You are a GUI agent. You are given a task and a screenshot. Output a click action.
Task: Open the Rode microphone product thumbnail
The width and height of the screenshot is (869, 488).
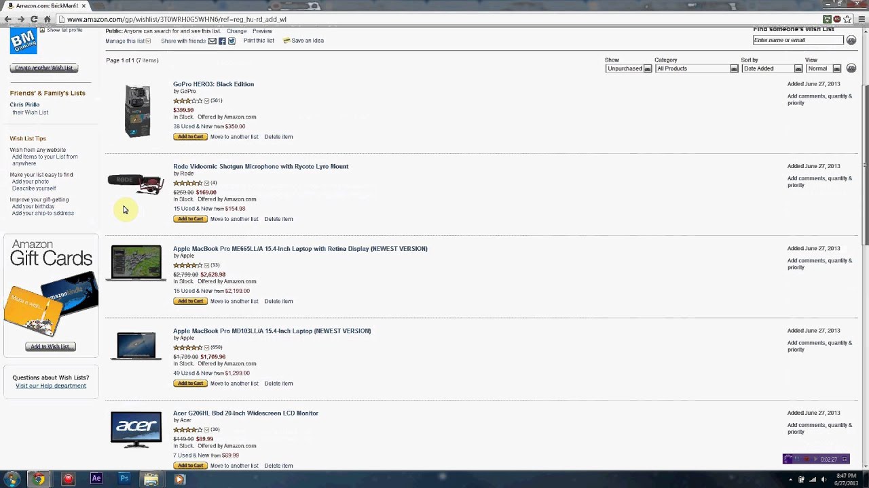coord(136,183)
